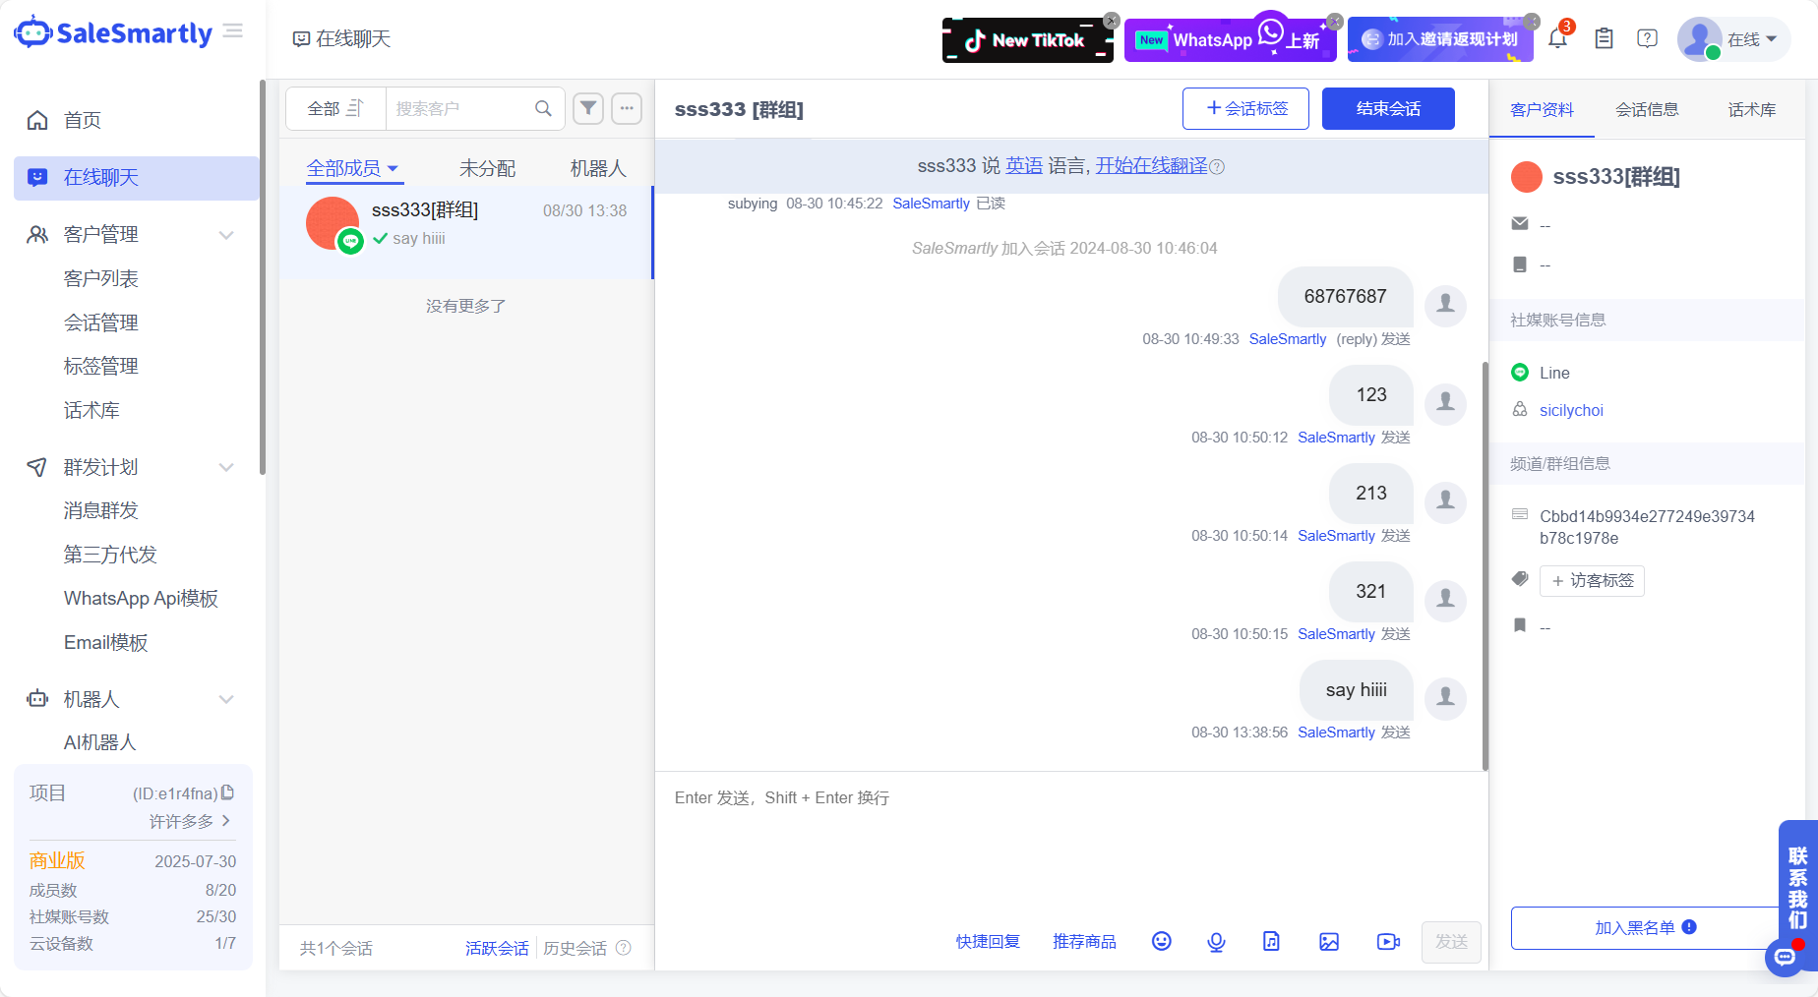
Task: Click the conversation filter funnel icon
Action: tap(588, 108)
